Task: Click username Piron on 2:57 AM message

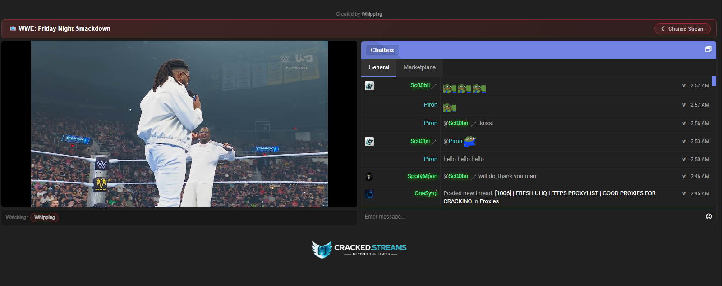Action: pos(431,105)
